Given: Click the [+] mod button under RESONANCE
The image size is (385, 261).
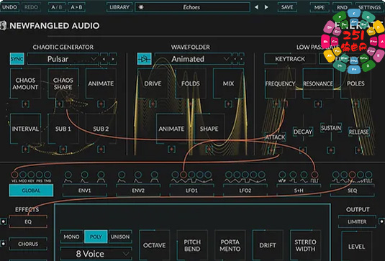Looking at the screenshot, I should point(318,104).
